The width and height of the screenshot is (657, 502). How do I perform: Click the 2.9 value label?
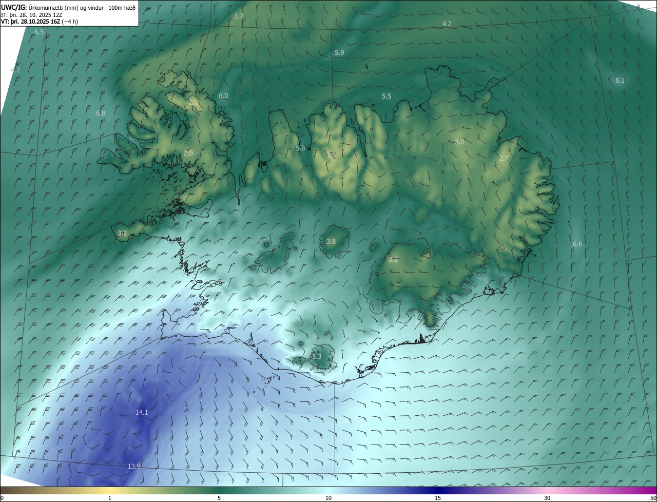(x=188, y=153)
